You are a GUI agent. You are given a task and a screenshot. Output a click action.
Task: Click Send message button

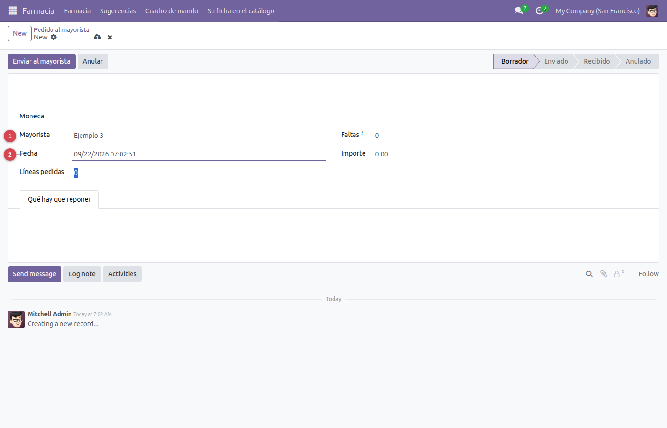(34, 274)
